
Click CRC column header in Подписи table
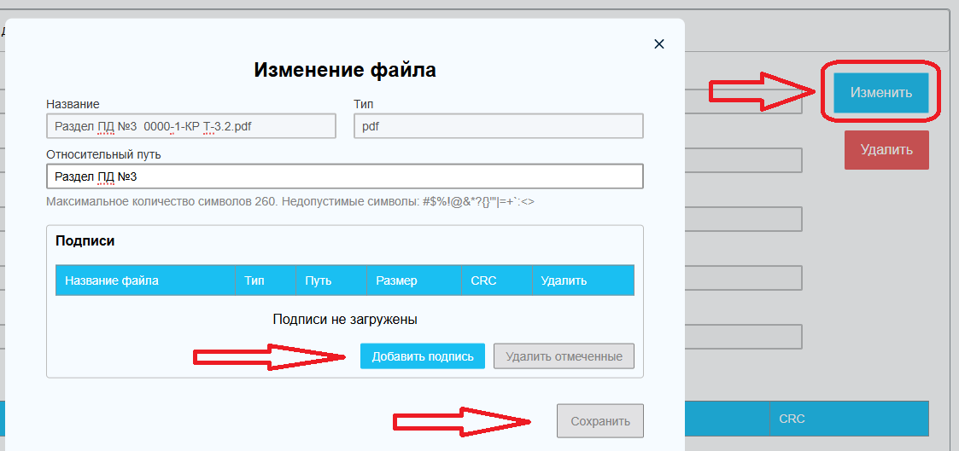[x=483, y=280]
